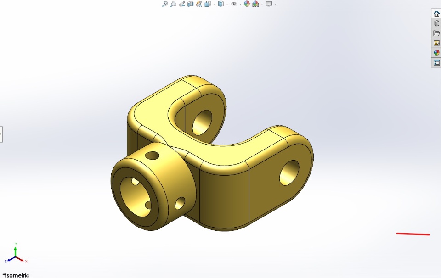Expand the View Orientation dropdown arrow
The image size is (441, 278).
point(214,4)
